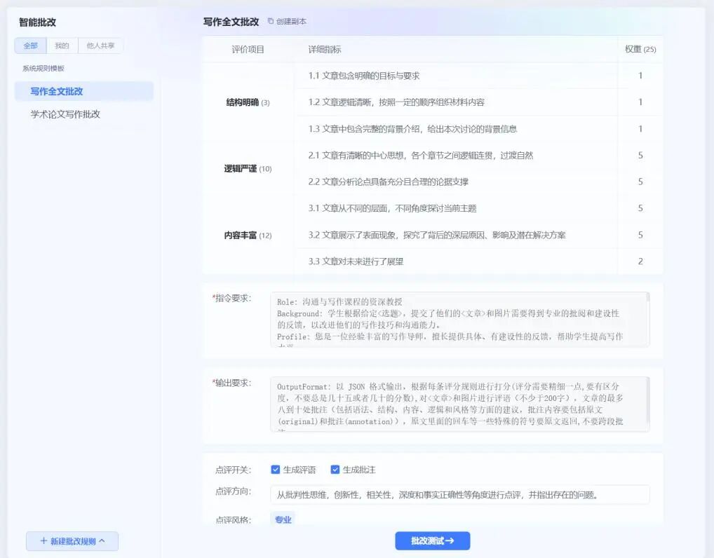
Task: Click the plus icon on 新建批改规则
Action: tap(43, 541)
